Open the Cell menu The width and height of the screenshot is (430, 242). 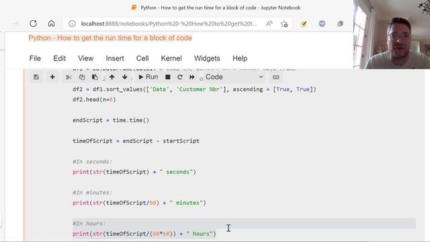[x=142, y=58]
